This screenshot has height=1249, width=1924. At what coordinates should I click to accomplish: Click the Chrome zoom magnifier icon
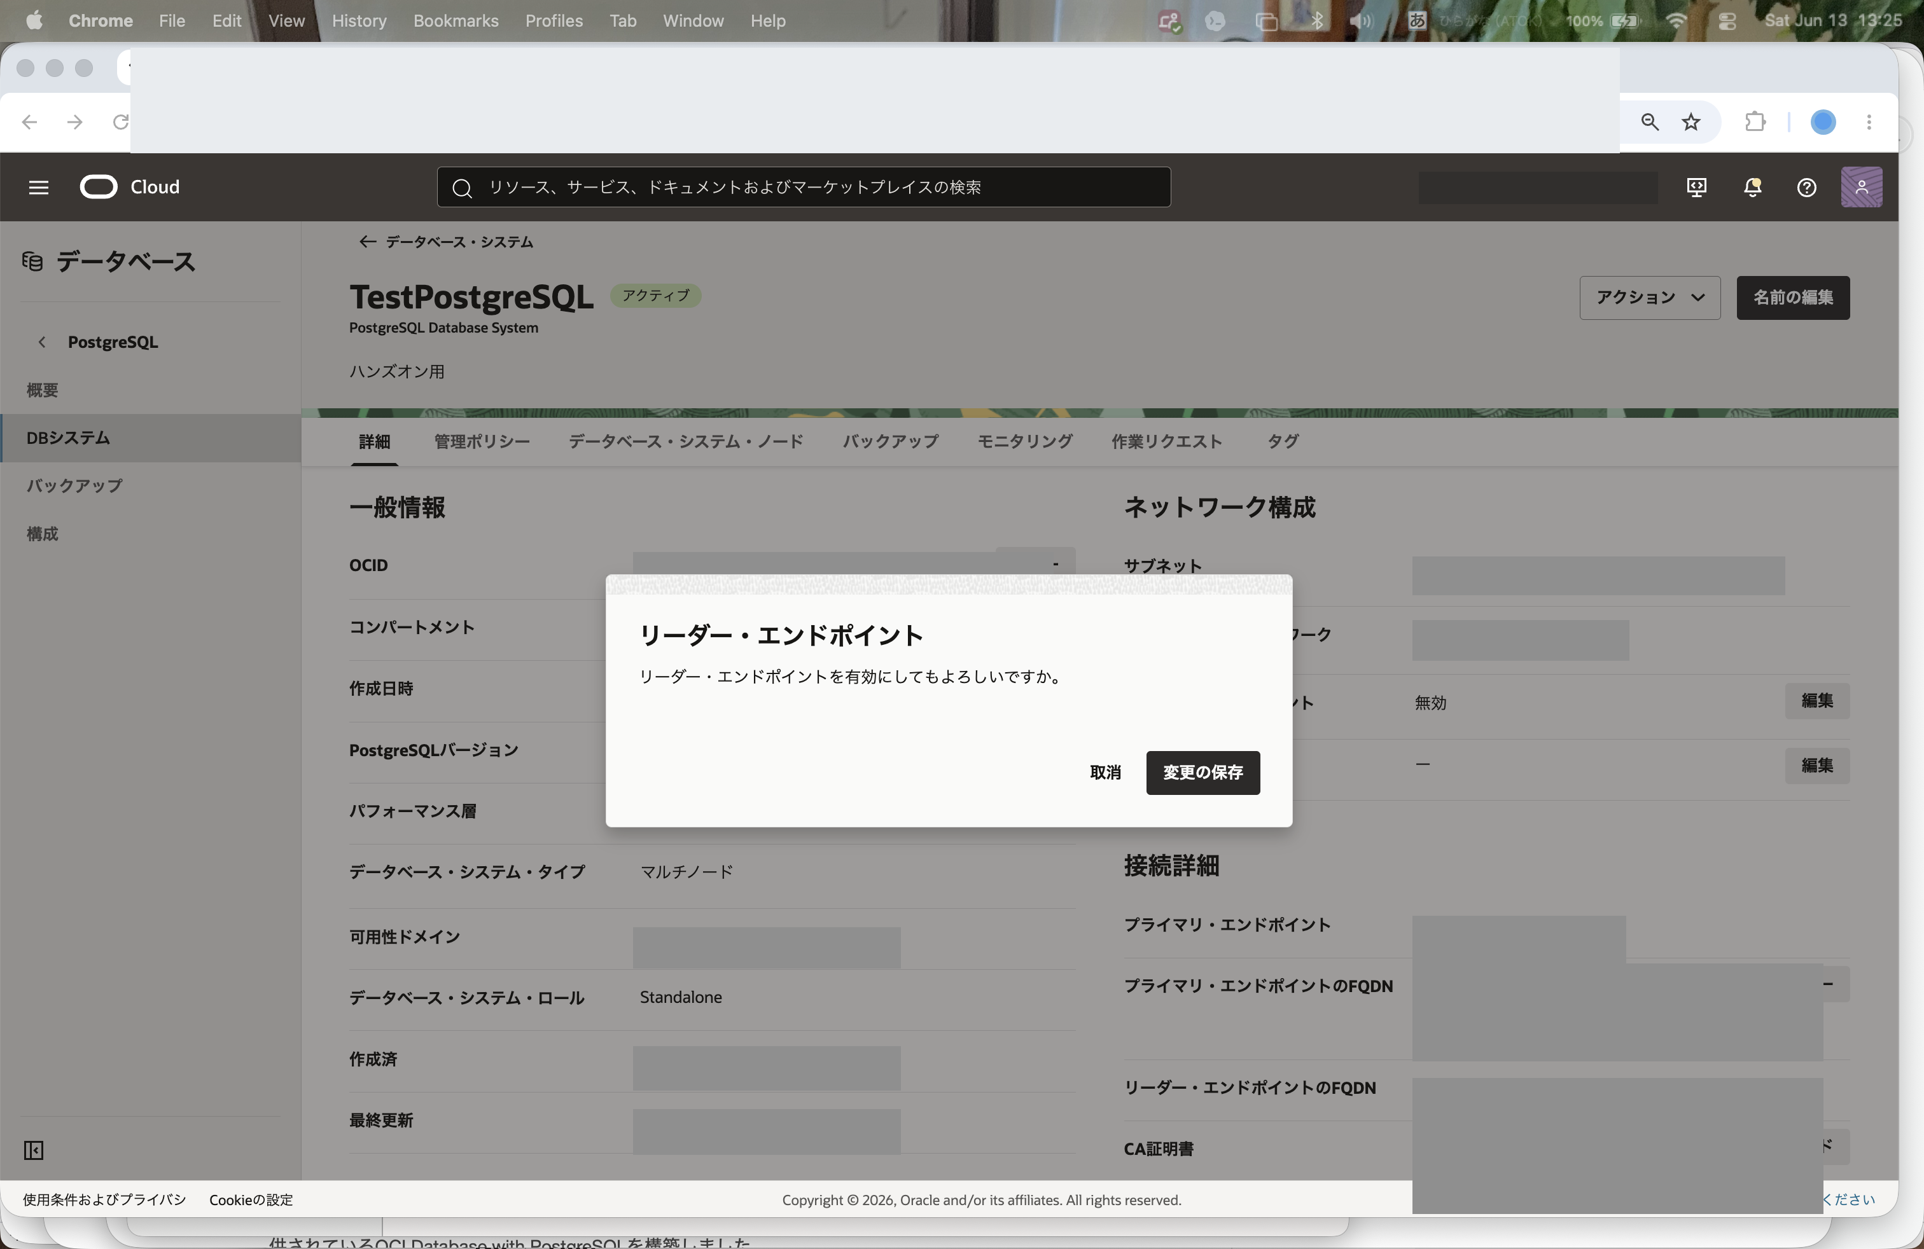[1649, 122]
